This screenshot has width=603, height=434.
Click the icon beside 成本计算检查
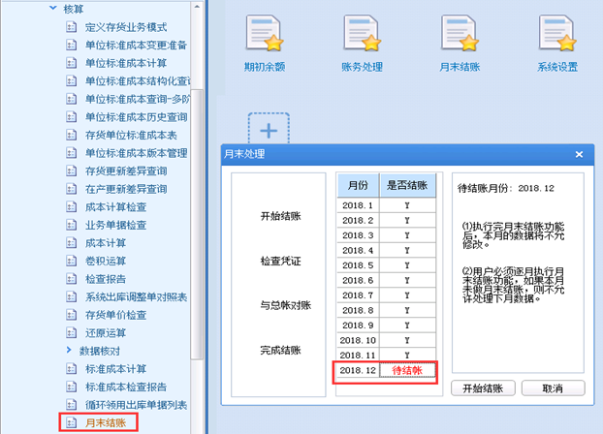click(x=71, y=207)
